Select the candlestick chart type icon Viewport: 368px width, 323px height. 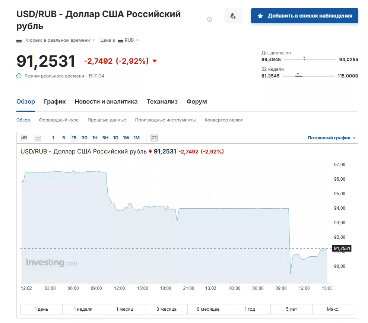(24, 137)
